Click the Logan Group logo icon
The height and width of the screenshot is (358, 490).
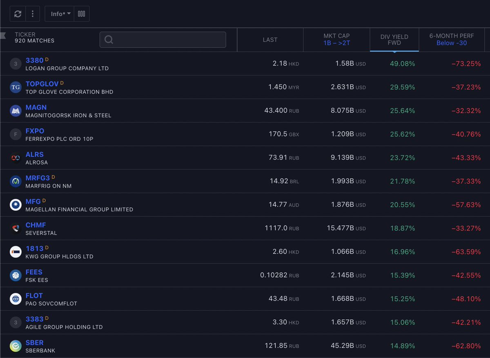pyautogui.click(x=16, y=64)
